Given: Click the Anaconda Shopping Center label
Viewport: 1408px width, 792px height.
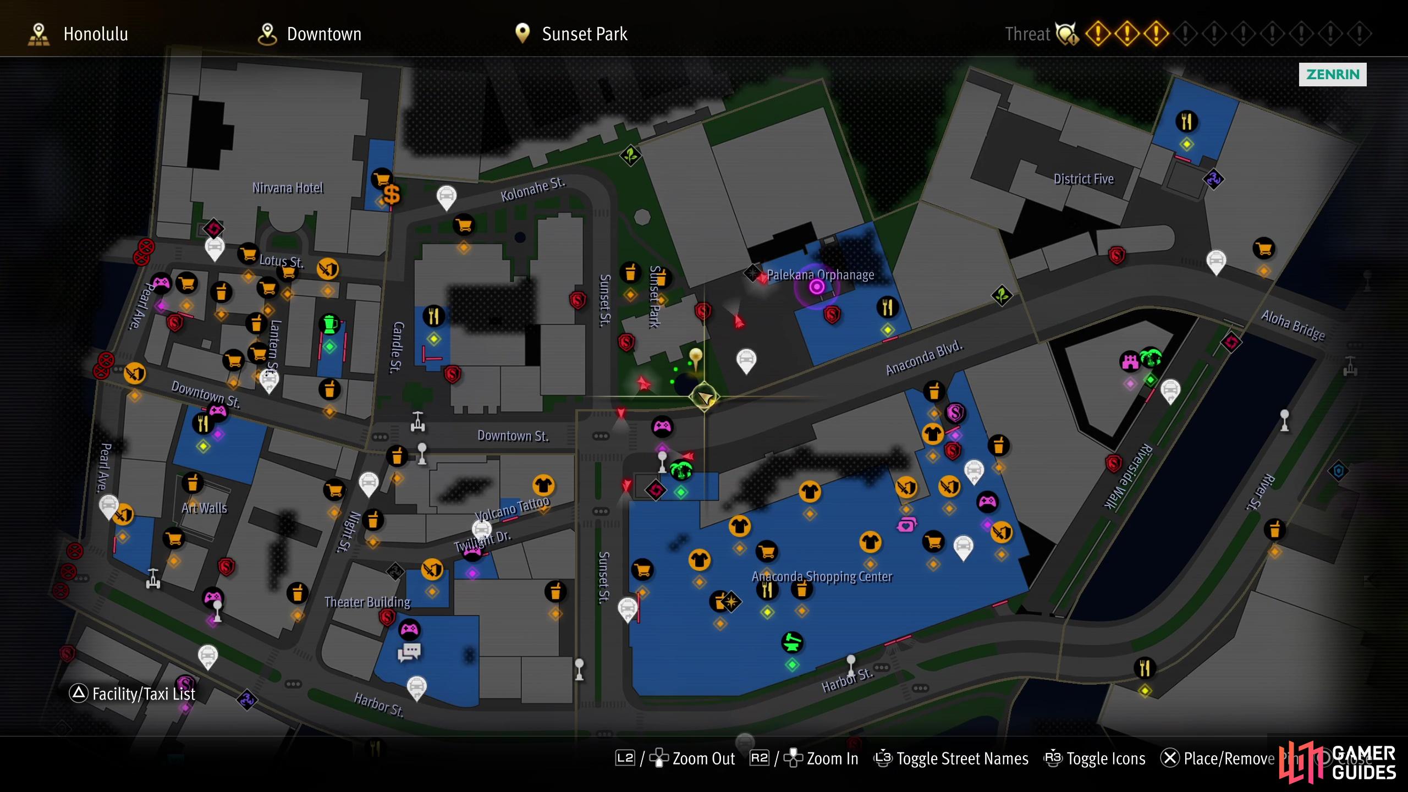Looking at the screenshot, I should coord(822,576).
